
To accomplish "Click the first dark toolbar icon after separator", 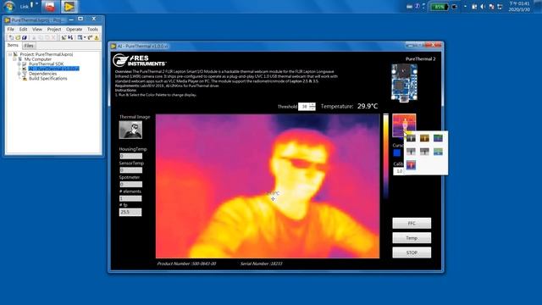I will click(x=64, y=37).
